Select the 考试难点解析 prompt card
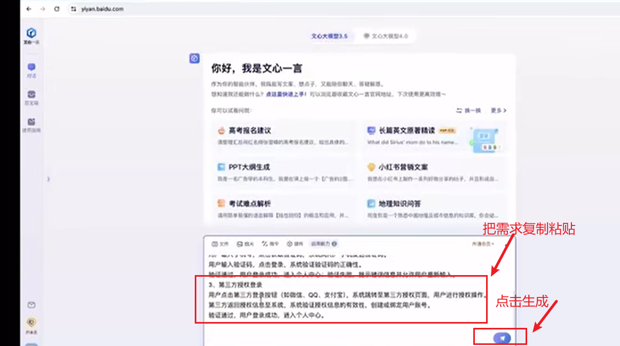Image resolution: width=620 pixels, height=346 pixels. point(283,209)
